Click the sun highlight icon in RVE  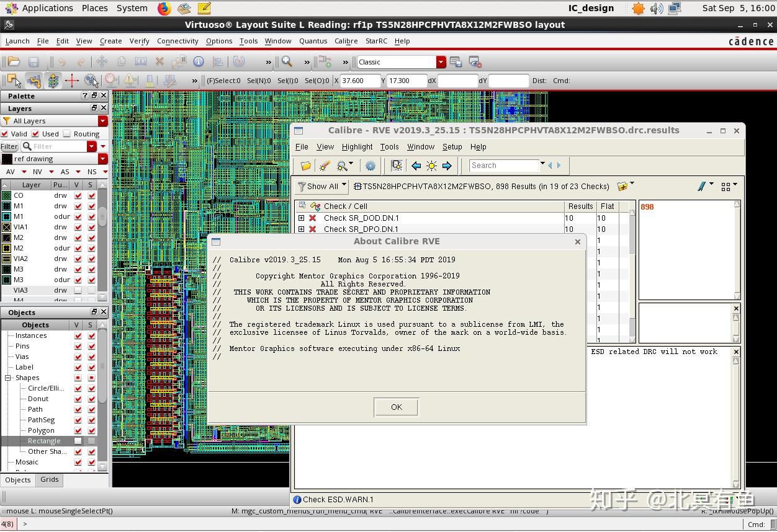pos(431,166)
